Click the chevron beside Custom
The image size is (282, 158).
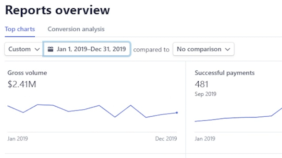[37, 49]
